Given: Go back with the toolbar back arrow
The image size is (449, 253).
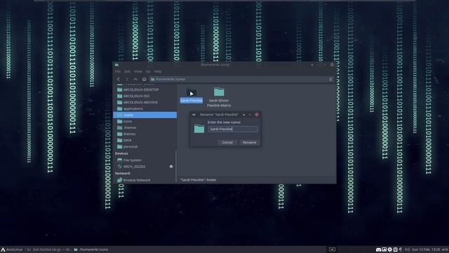Looking at the screenshot, I should coord(119,79).
